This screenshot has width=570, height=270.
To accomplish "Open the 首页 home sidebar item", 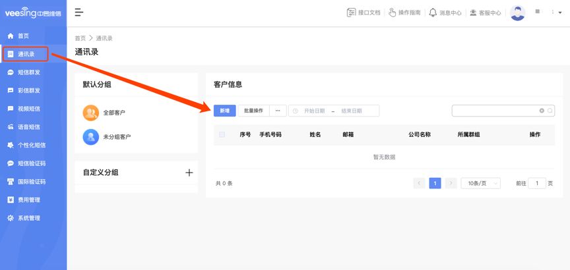I will pyautogui.click(x=23, y=36).
